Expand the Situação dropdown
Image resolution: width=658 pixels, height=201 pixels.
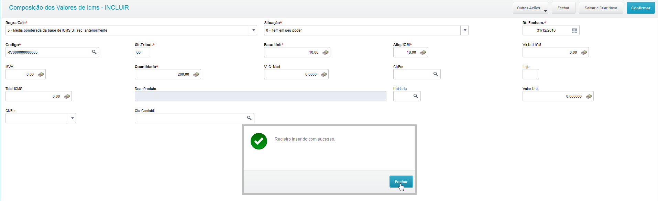(x=465, y=30)
